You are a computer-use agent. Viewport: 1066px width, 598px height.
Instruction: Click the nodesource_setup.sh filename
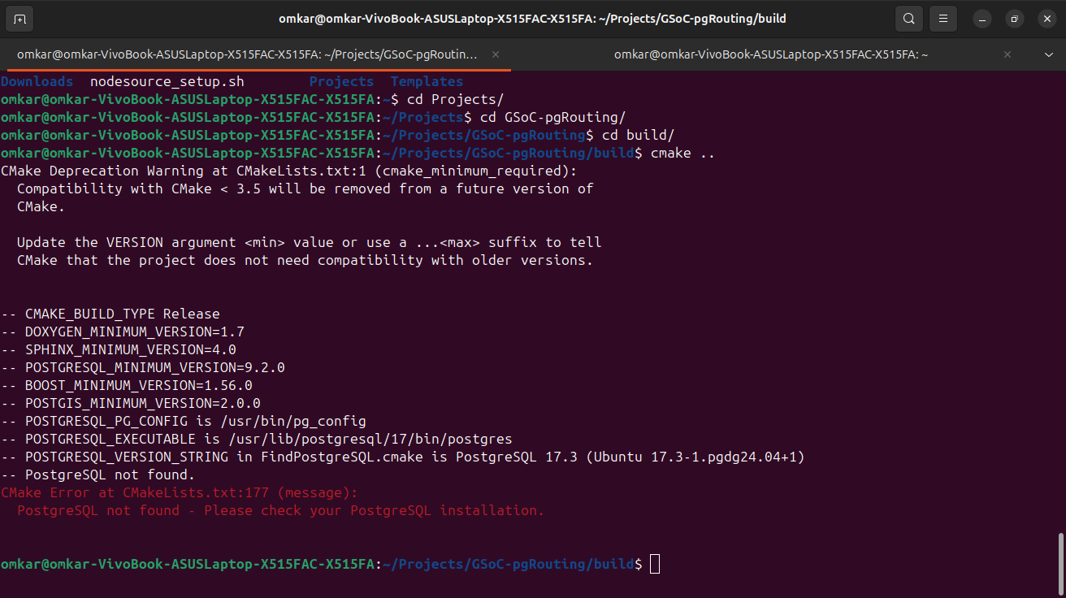167,81
